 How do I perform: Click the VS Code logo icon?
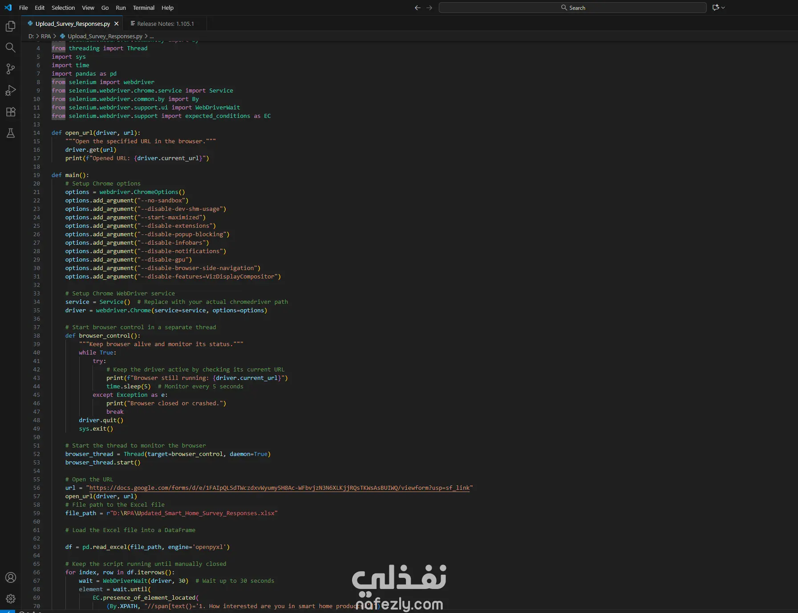(x=8, y=8)
